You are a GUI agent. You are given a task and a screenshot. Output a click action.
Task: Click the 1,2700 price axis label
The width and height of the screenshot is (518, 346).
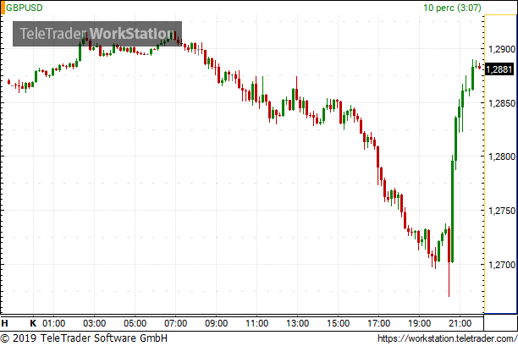point(502,265)
